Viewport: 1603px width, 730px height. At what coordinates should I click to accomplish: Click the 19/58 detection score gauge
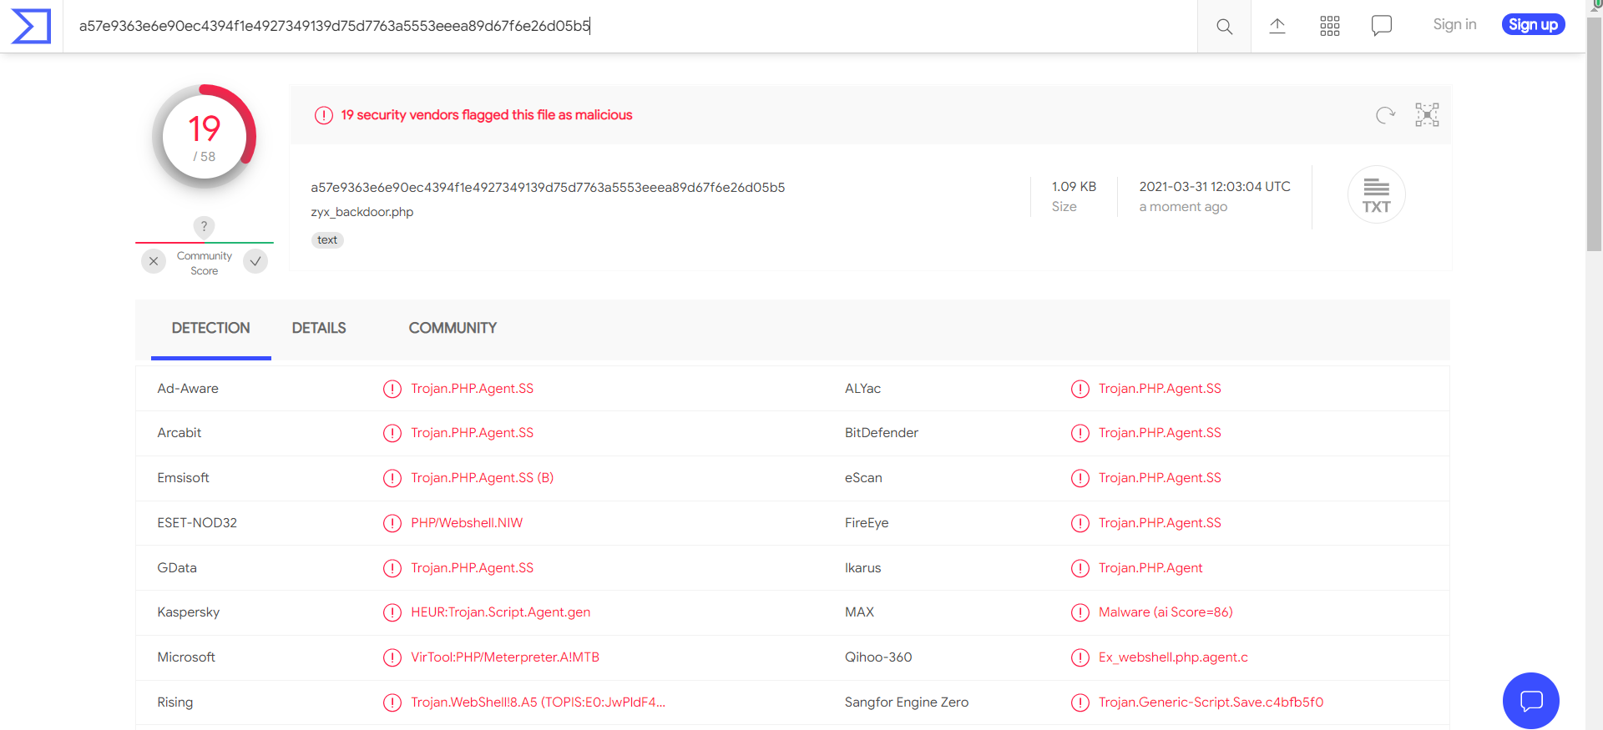pos(204,137)
